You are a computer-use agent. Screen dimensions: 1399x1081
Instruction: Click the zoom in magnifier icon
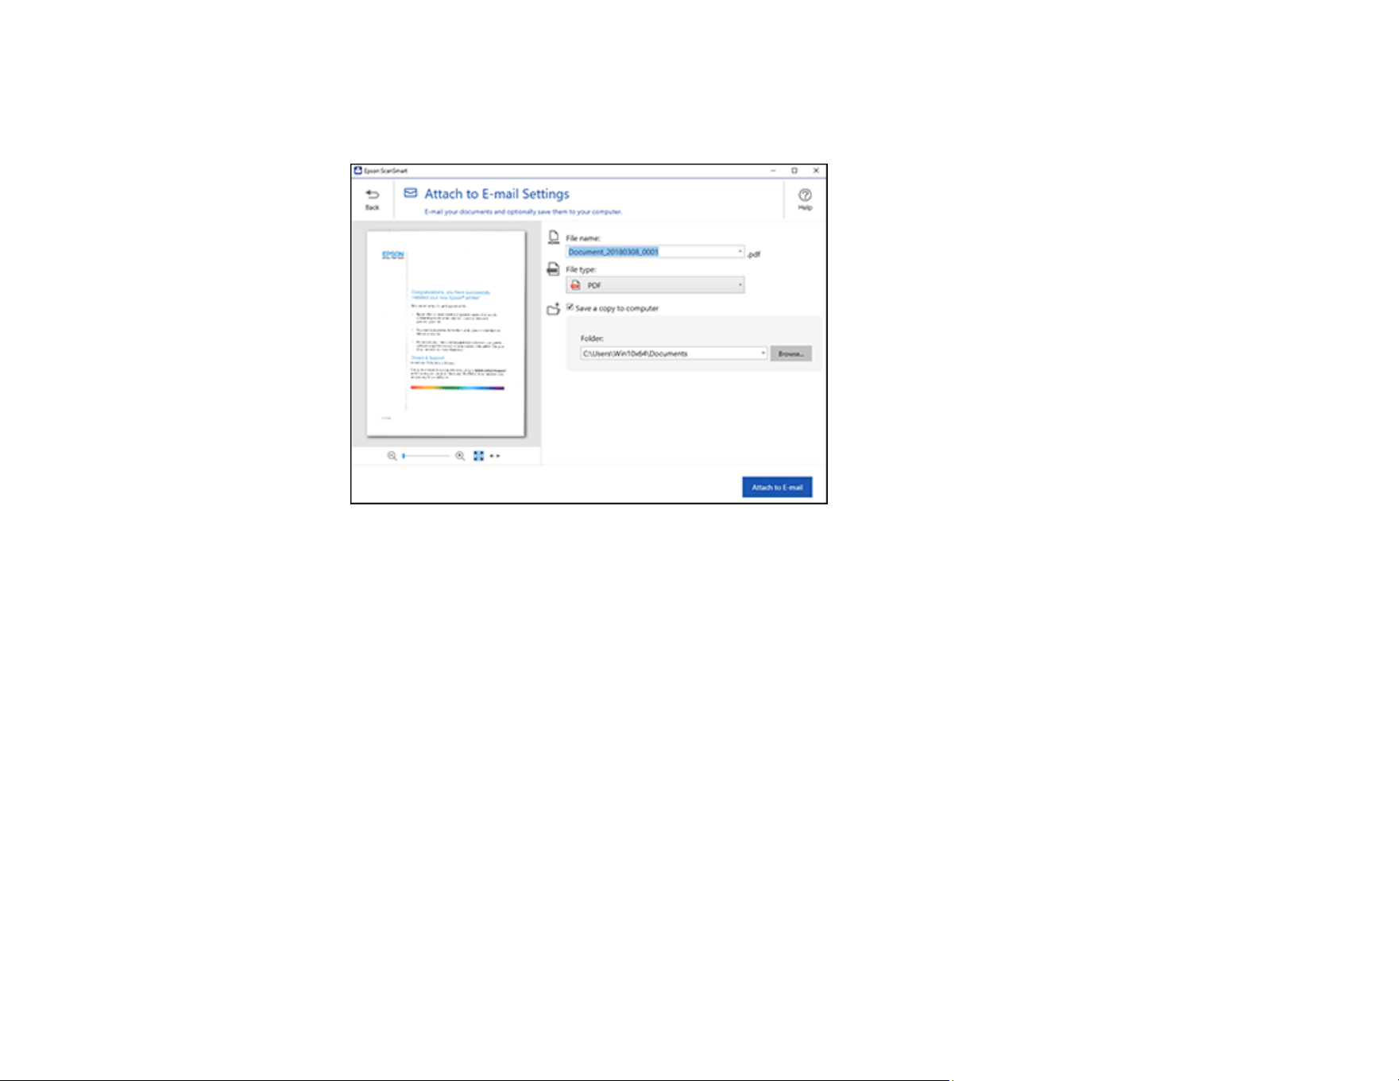[460, 456]
